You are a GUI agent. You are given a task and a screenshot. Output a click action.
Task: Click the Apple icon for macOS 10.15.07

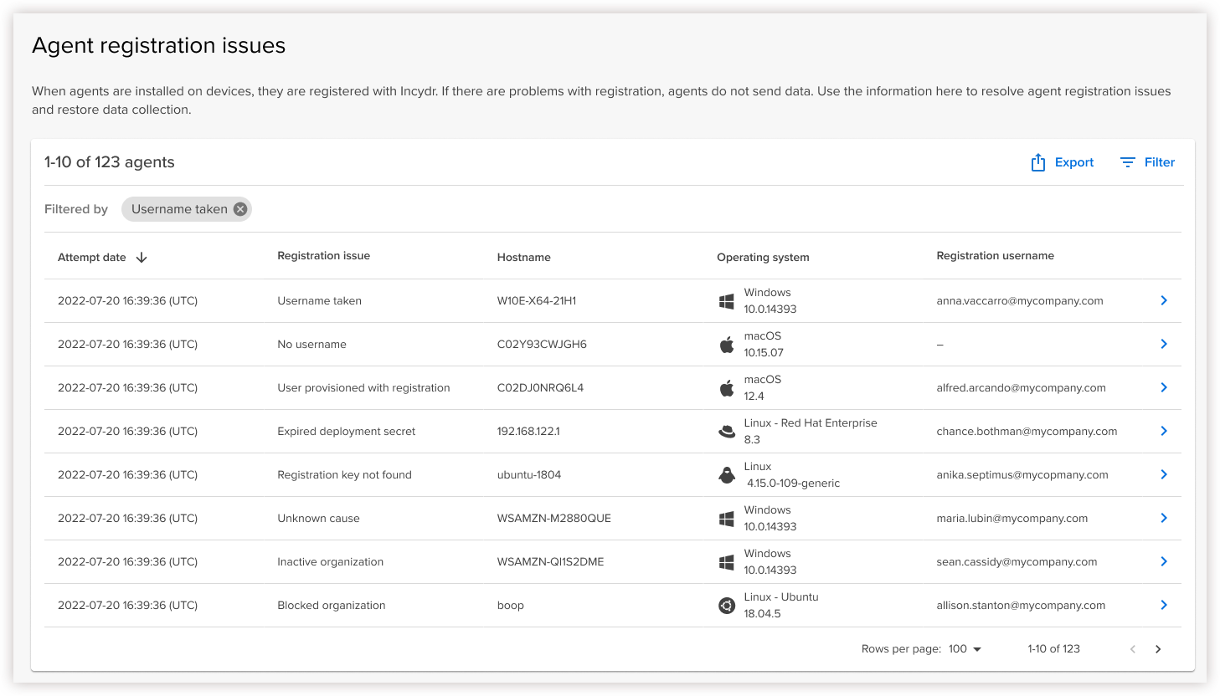[727, 345]
